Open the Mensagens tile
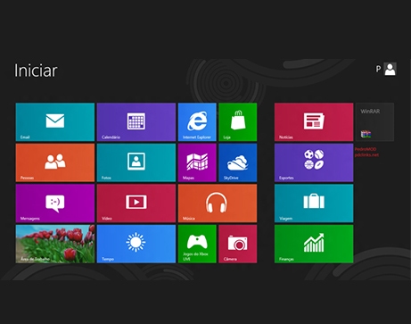This screenshot has height=324, width=411. pyautogui.click(x=55, y=204)
